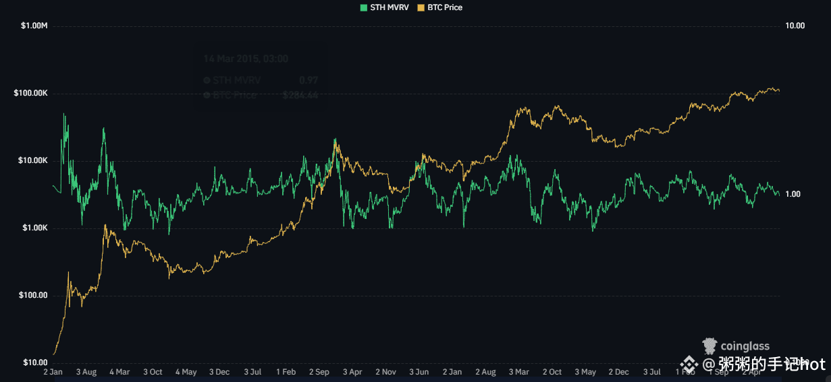Click the $1.00M left axis label
This screenshot has width=831, height=382.
[x=34, y=26]
